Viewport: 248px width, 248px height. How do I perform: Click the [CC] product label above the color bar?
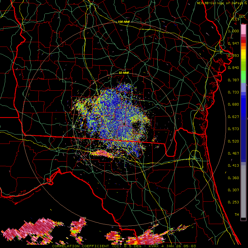pyautogui.click(x=235, y=19)
